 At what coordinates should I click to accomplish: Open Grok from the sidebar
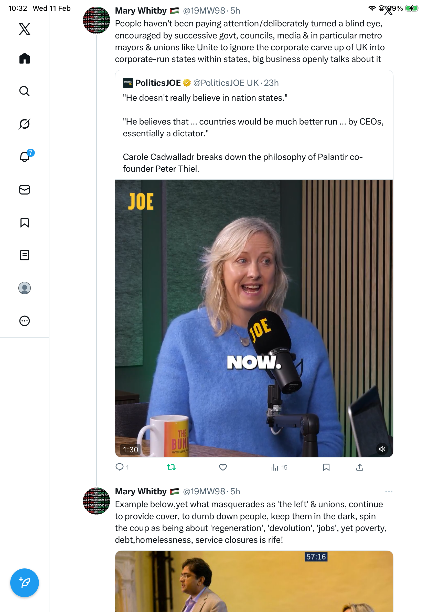click(25, 124)
